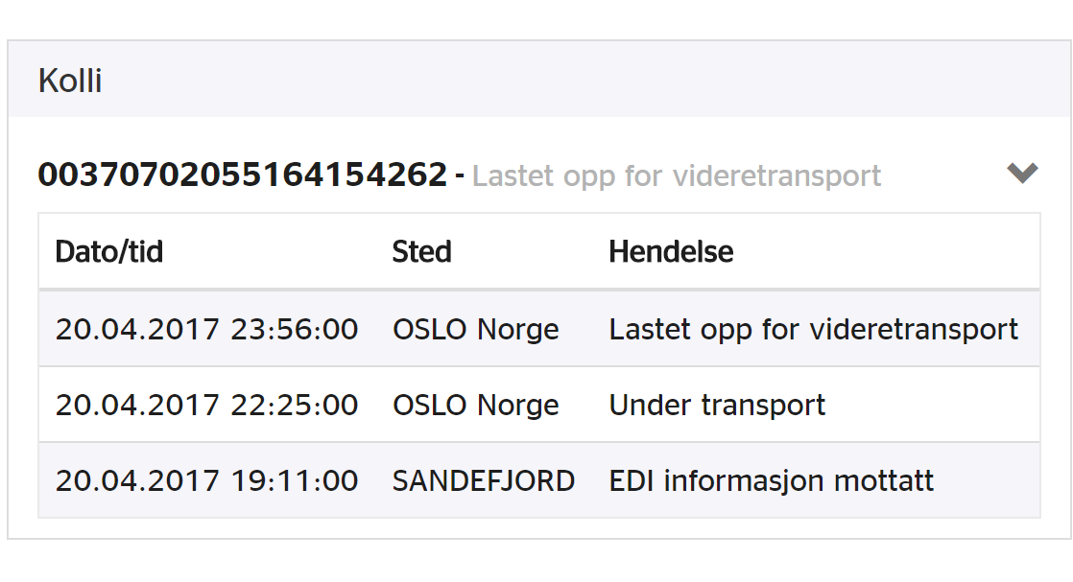This screenshot has height=582, width=1073.
Task: Click the Kolli title text
Action: (x=70, y=81)
